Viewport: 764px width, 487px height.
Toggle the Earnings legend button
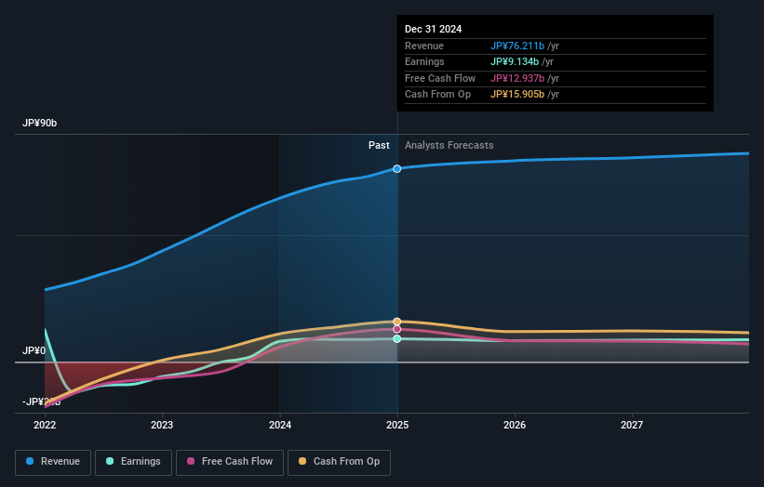(133, 462)
